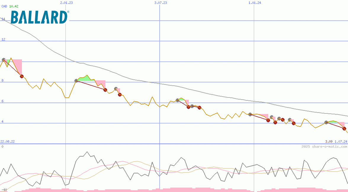
Task: Click the Ballard logo
Action: pos(40,17)
